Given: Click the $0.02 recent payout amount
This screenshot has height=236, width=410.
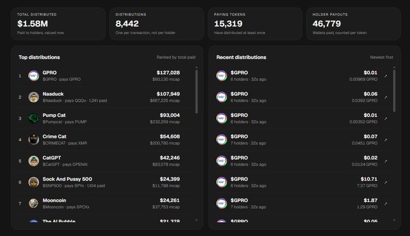Looking at the screenshot, I should [371, 158].
